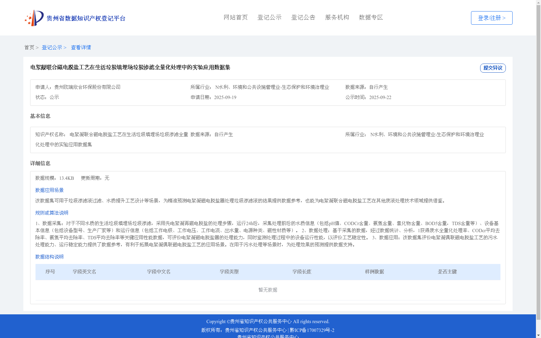Click the 提交异议 button
Viewport: 541px width, 338px height.
(493, 68)
